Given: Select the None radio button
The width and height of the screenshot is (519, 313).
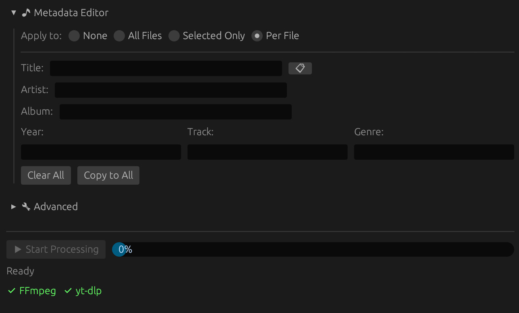Looking at the screenshot, I should [x=74, y=36].
